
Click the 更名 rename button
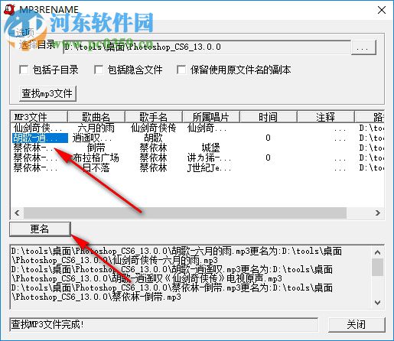[x=40, y=229]
